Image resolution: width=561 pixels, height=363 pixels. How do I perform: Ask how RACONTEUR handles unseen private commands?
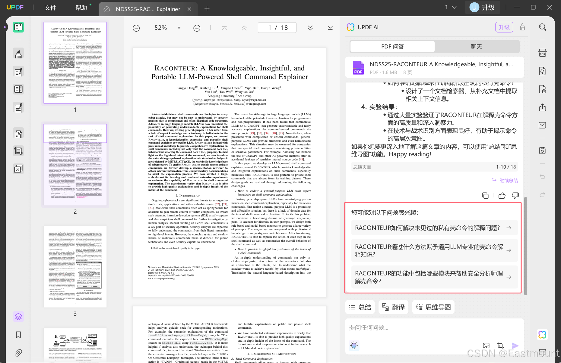click(x=434, y=228)
